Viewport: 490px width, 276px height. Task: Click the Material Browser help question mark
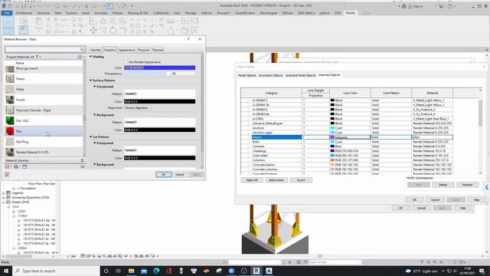point(188,39)
